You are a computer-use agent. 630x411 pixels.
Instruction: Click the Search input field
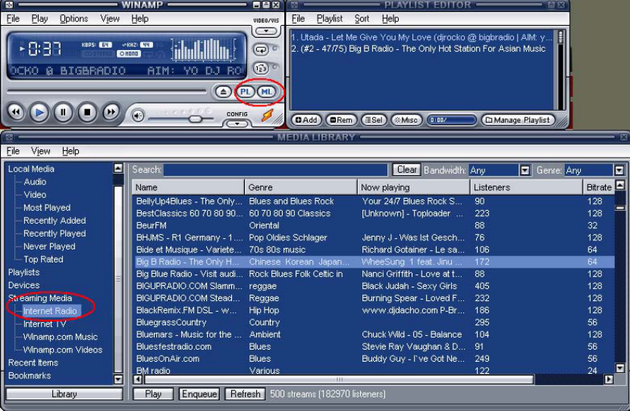276,170
